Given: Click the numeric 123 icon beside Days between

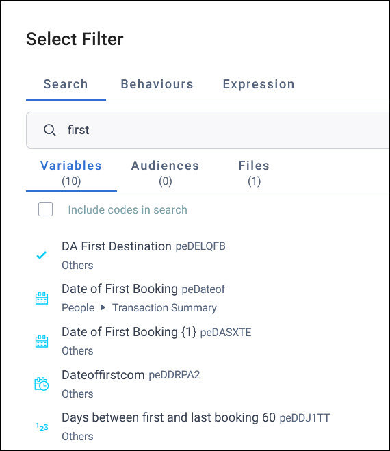Looking at the screenshot, I should click(42, 427).
